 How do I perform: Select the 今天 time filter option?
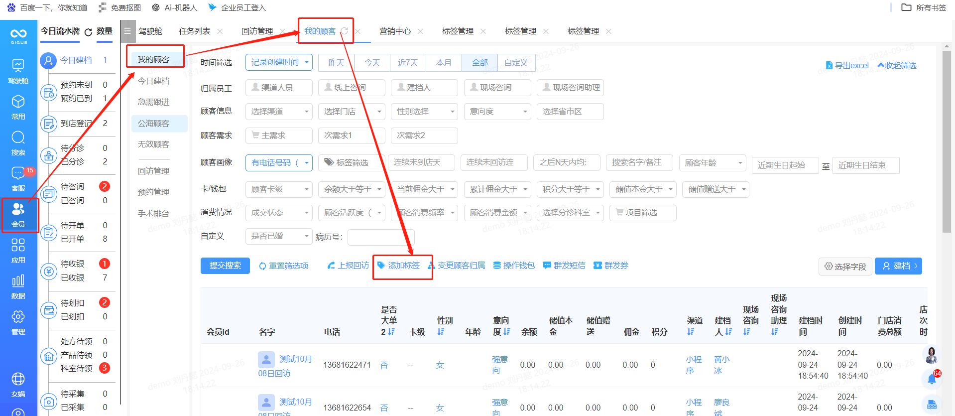coord(372,63)
